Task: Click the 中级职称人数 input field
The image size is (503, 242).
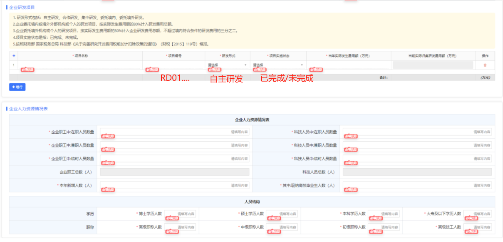Action: (282, 227)
